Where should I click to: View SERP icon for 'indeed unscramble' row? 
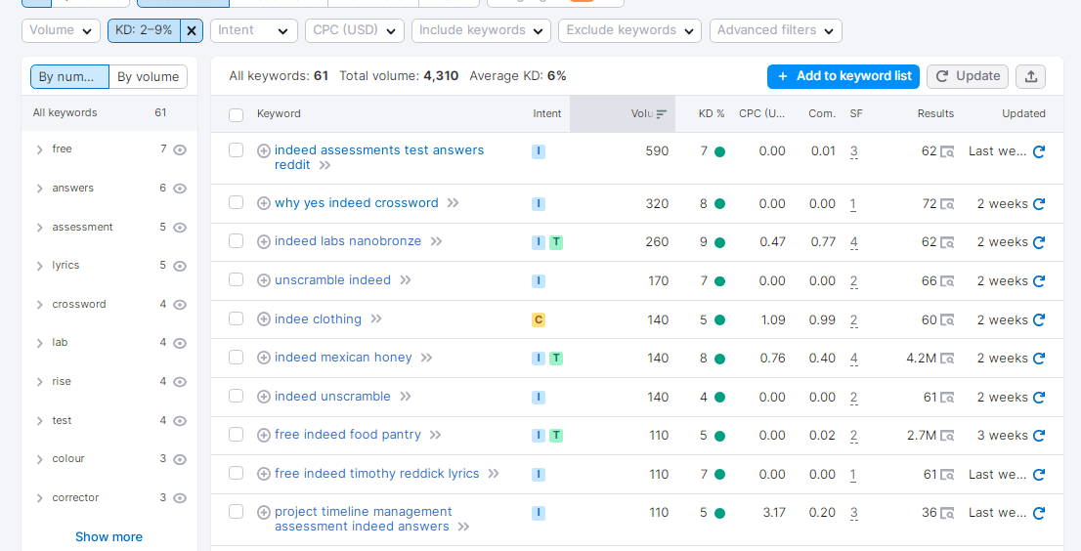pos(947,398)
